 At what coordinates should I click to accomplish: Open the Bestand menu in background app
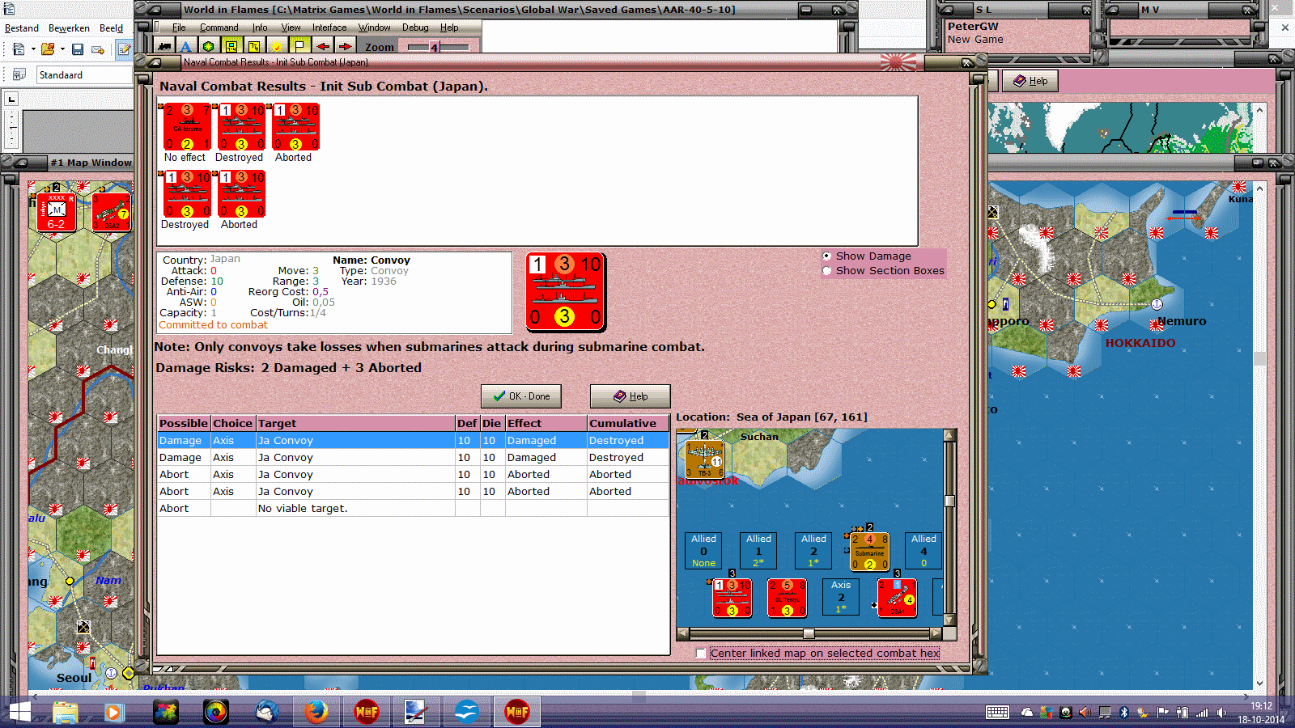pyautogui.click(x=22, y=28)
